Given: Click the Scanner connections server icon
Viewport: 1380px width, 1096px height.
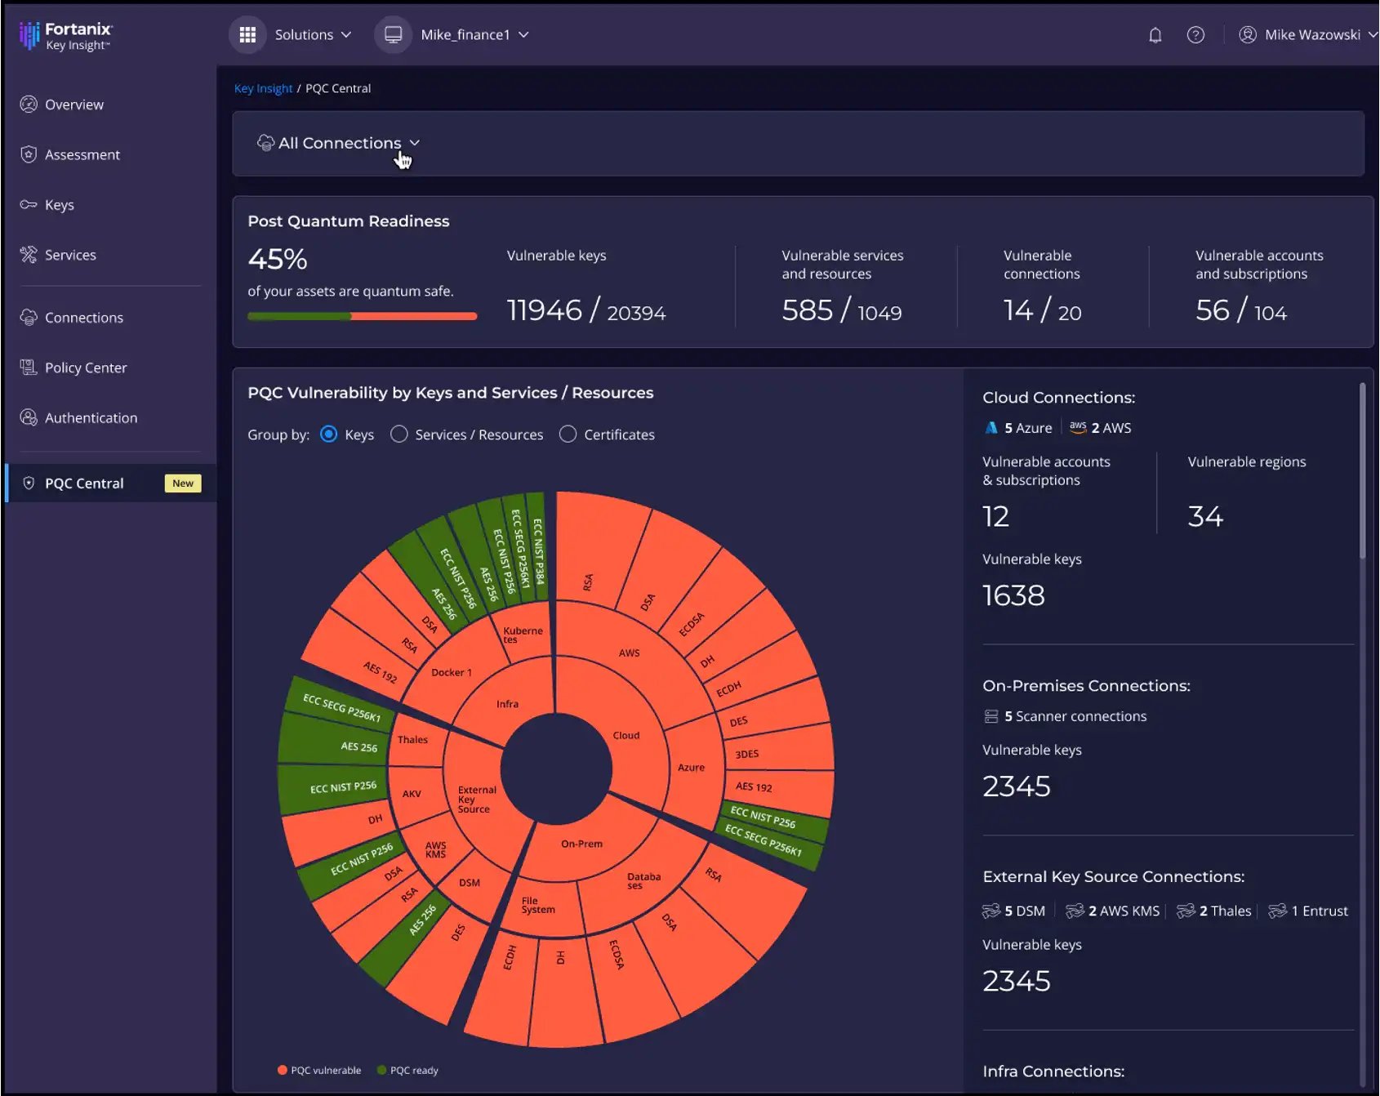Looking at the screenshot, I should (991, 716).
